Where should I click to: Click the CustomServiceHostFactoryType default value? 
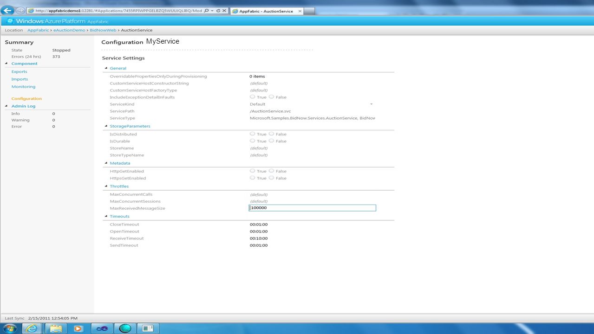[259, 90]
